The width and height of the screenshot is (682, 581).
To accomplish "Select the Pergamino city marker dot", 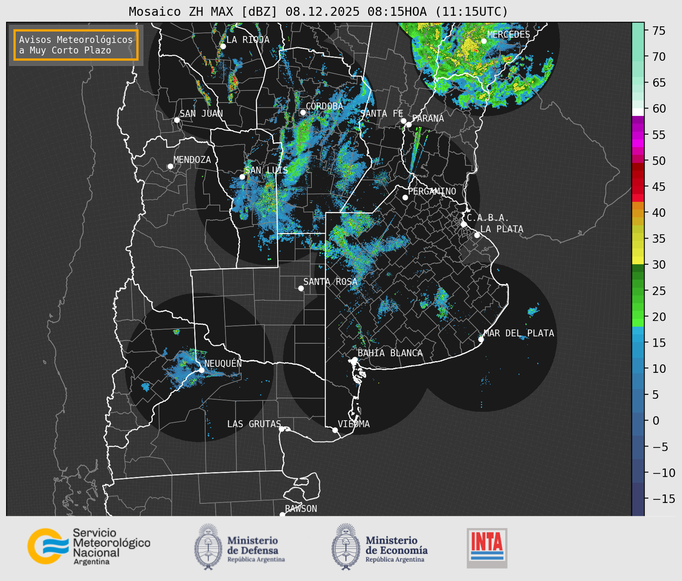I will coord(405,198).
